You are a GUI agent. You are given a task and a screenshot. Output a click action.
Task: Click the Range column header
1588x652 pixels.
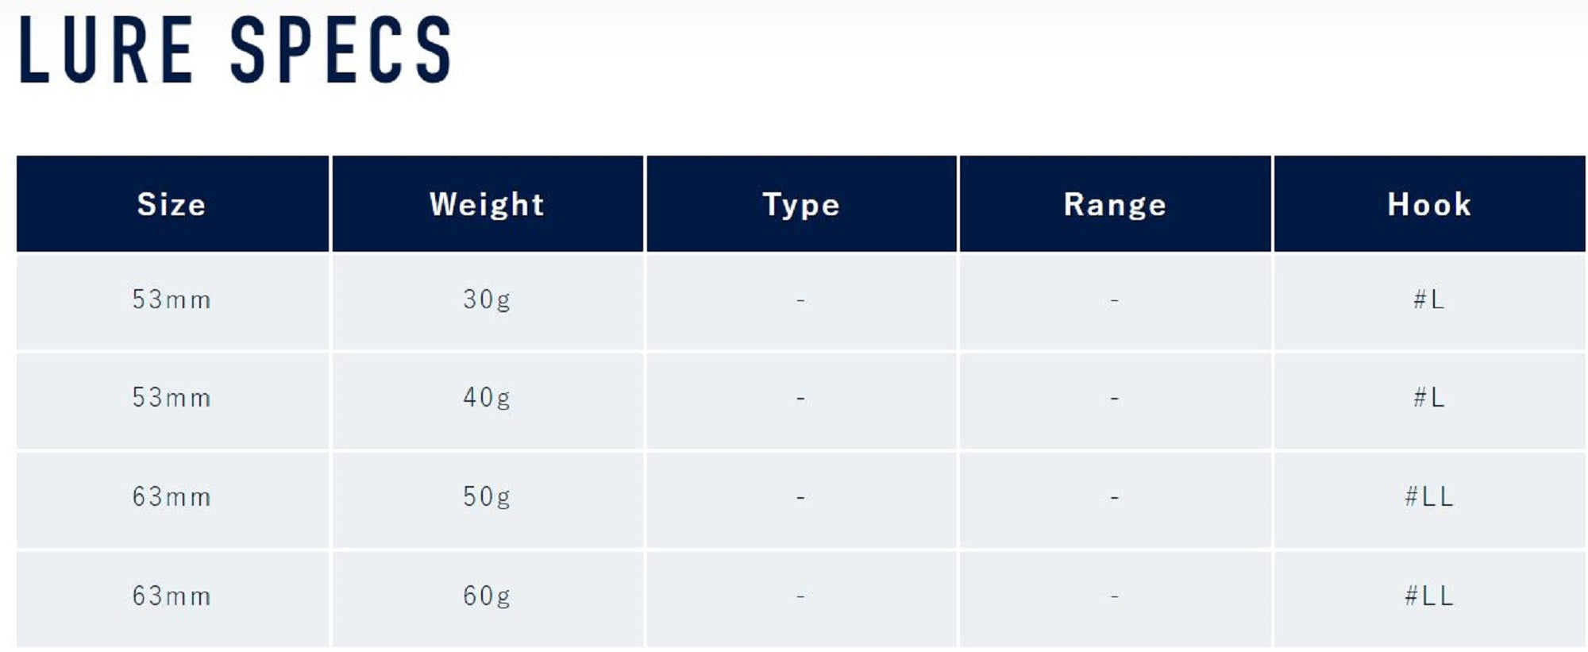(1115, 205)
